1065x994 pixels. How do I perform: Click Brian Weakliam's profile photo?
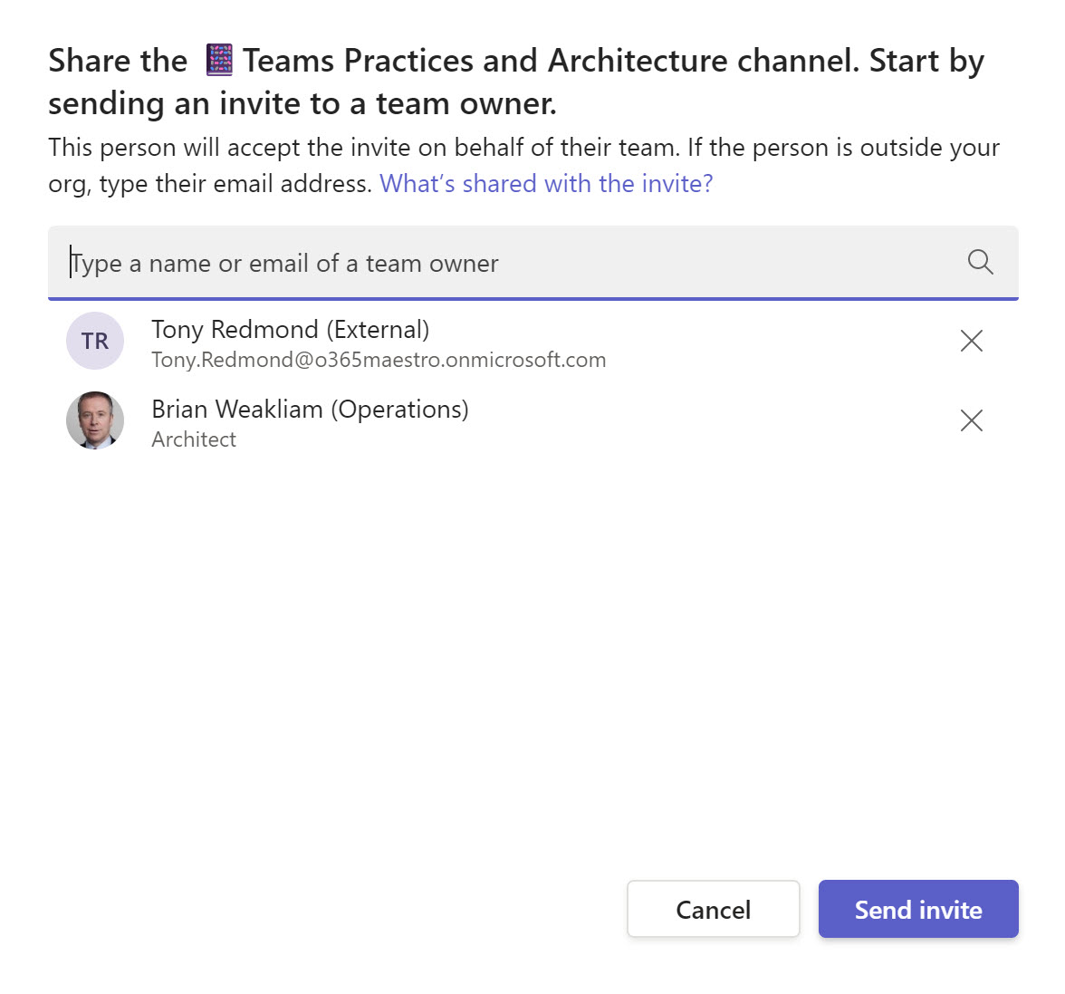point(94,420)
